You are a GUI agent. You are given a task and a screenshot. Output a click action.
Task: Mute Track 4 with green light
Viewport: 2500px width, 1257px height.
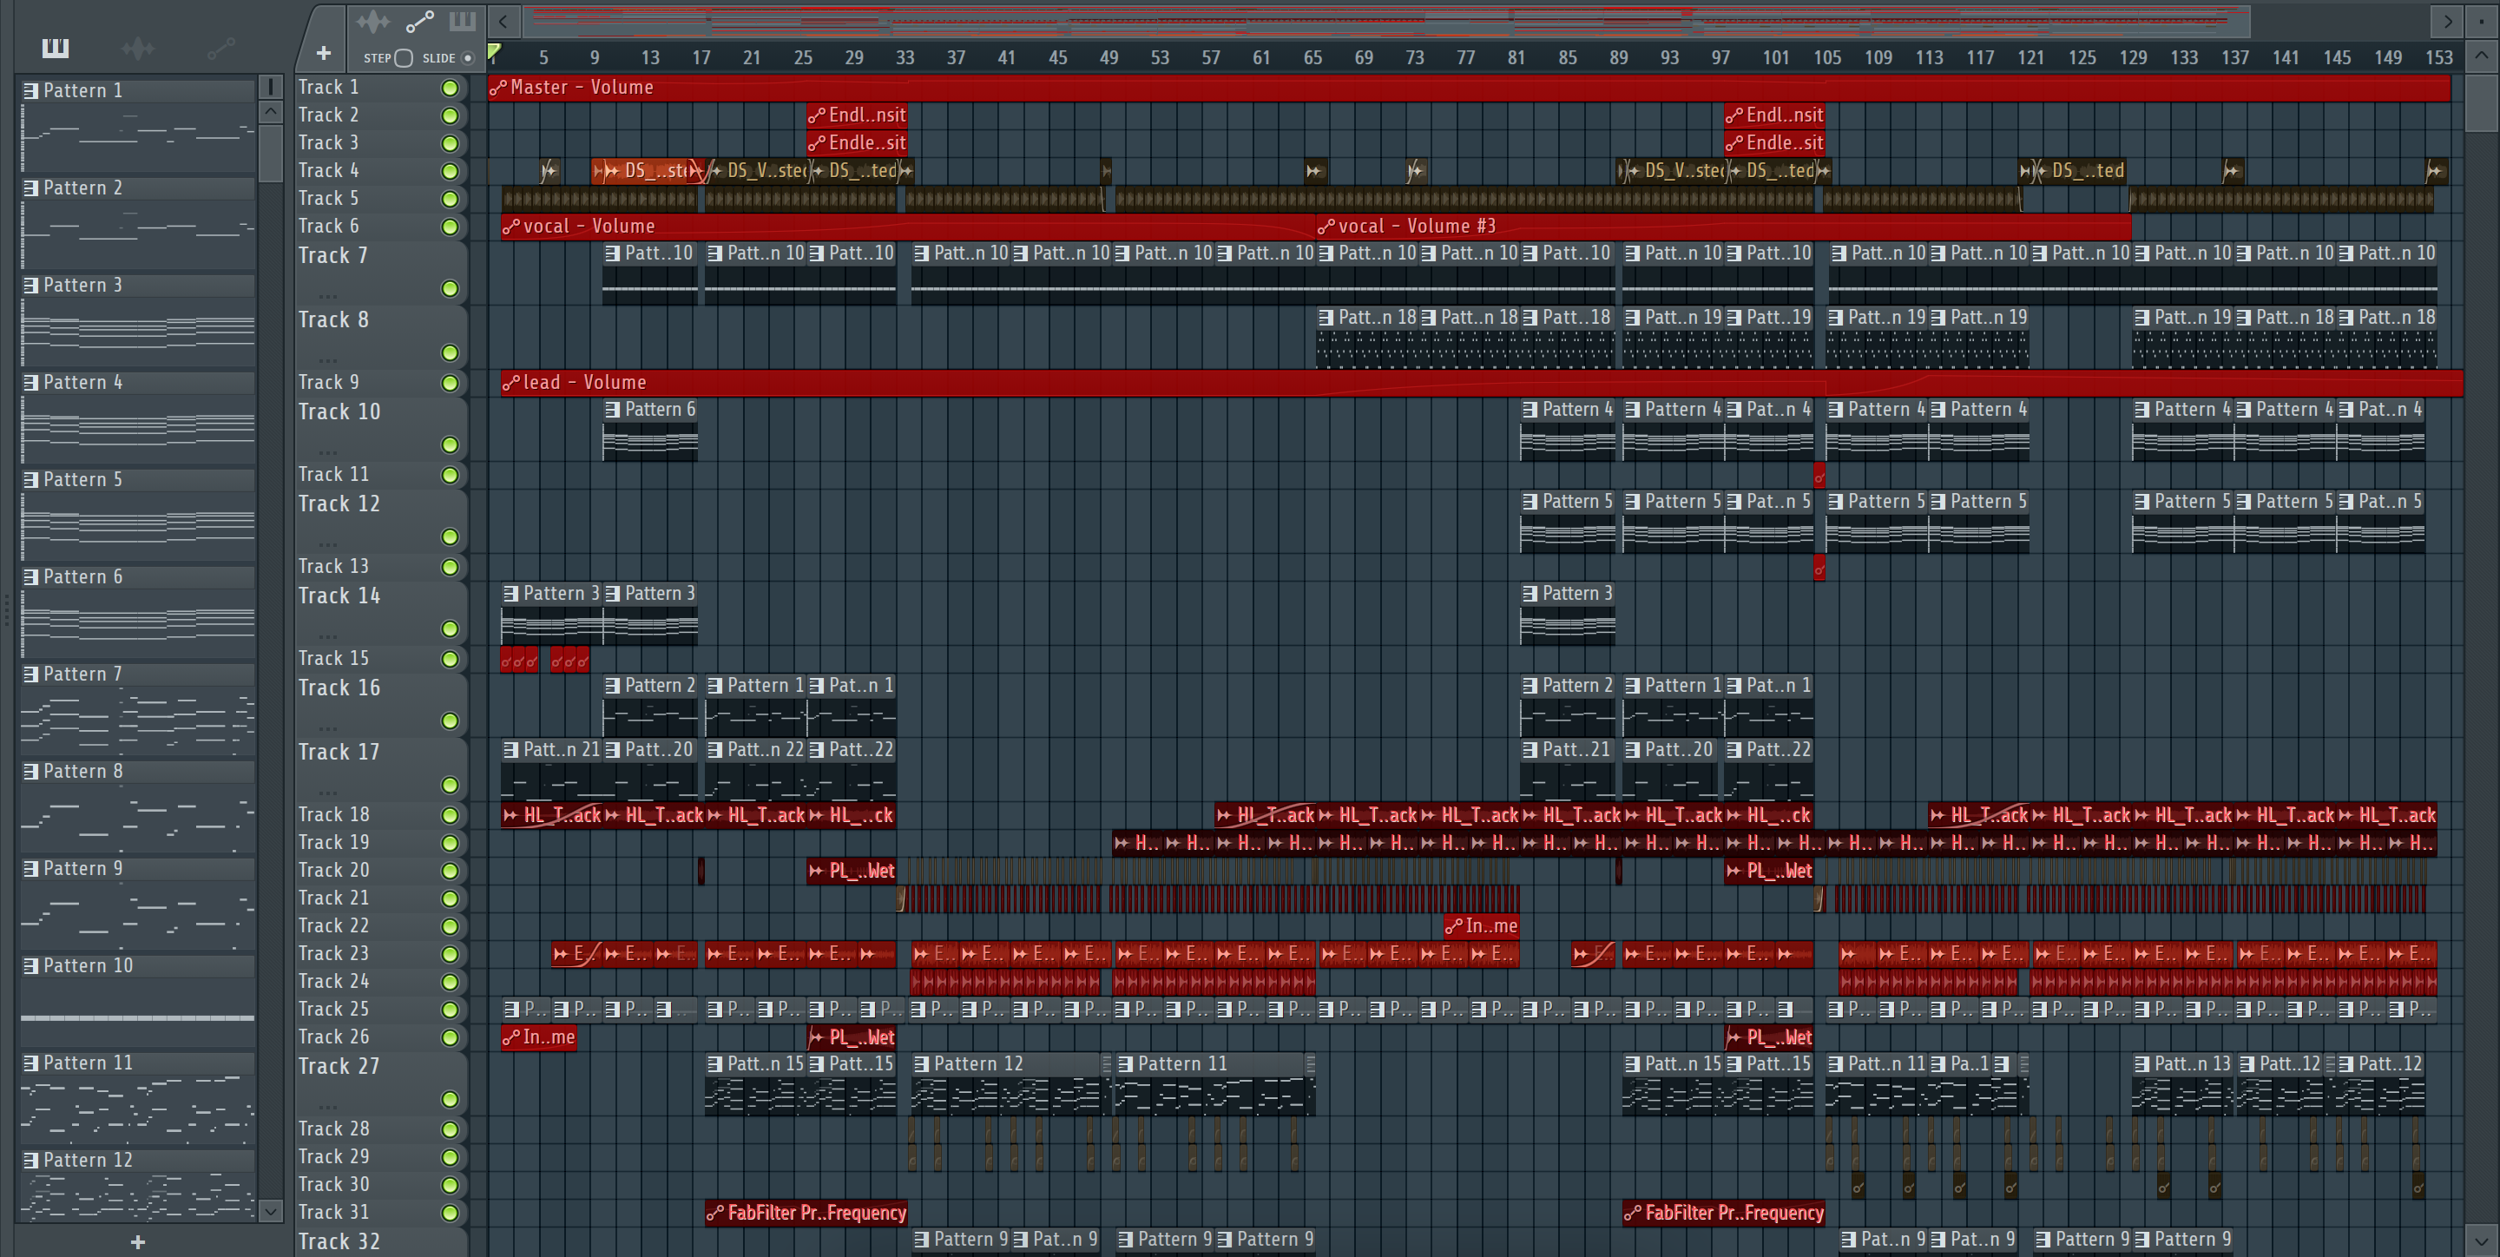(x=450, y=171)
